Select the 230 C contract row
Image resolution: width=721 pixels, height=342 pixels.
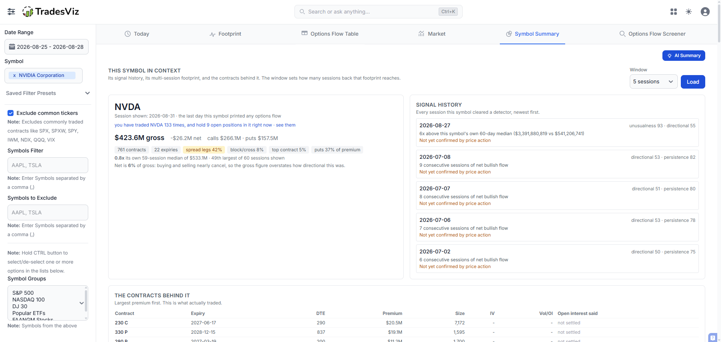pos(407,323)
